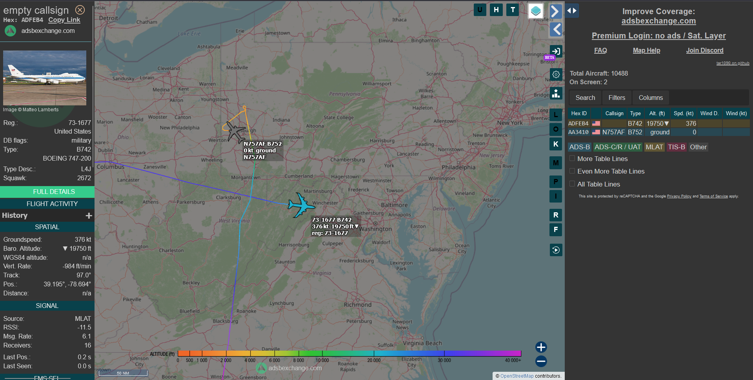This screenshot has width=753, height=380.
Task: Sort table by Hex ID column
Action: (x=579, y=114)
